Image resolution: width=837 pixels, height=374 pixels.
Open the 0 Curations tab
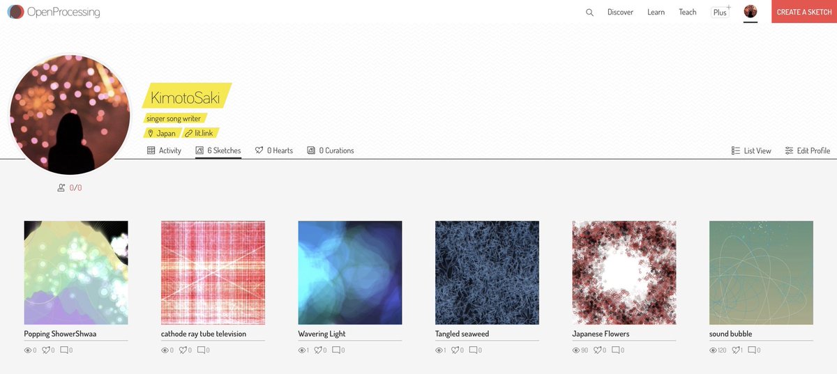pyautogui.click(x=331, y=150)
